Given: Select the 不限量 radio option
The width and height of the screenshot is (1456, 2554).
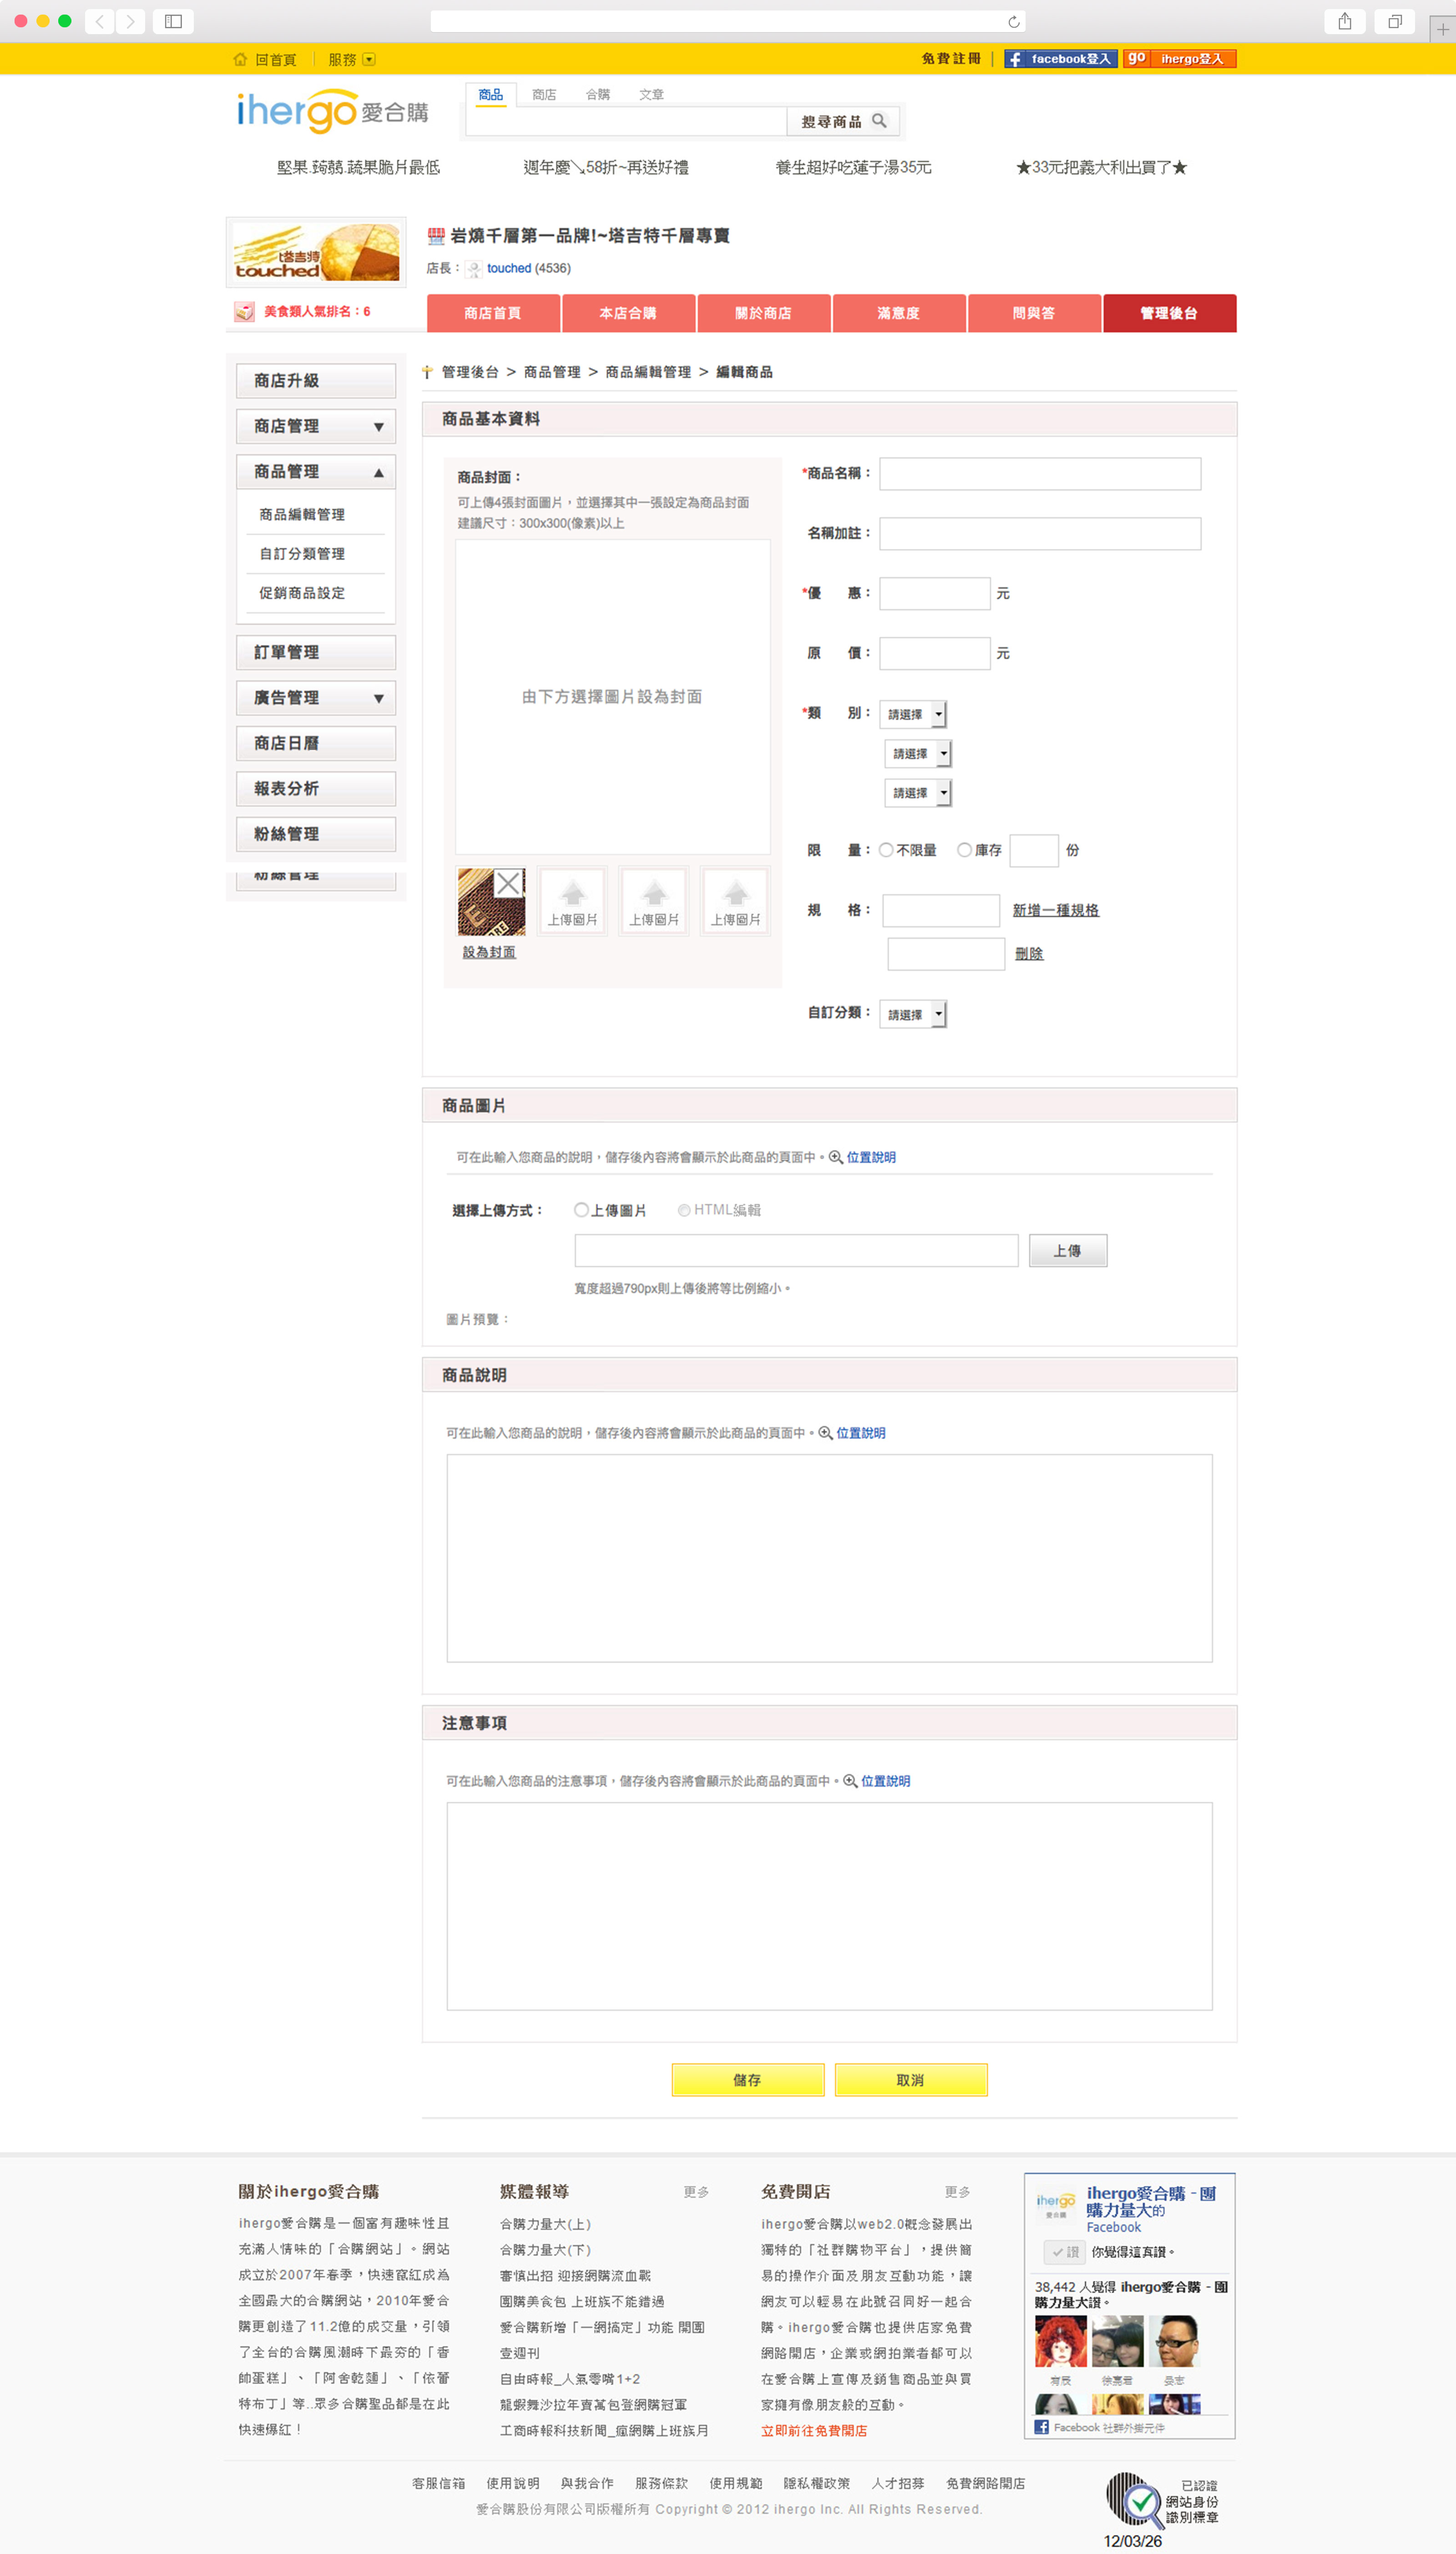Looking at the screenshot, I should [x=886, y=850].
